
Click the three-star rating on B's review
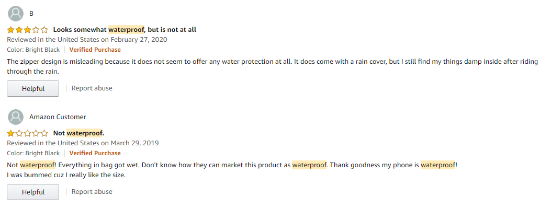[28, 30]
